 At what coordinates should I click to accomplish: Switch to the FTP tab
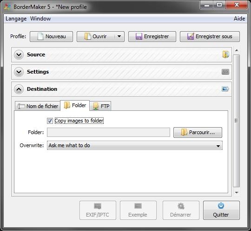[x=100, y=106]
